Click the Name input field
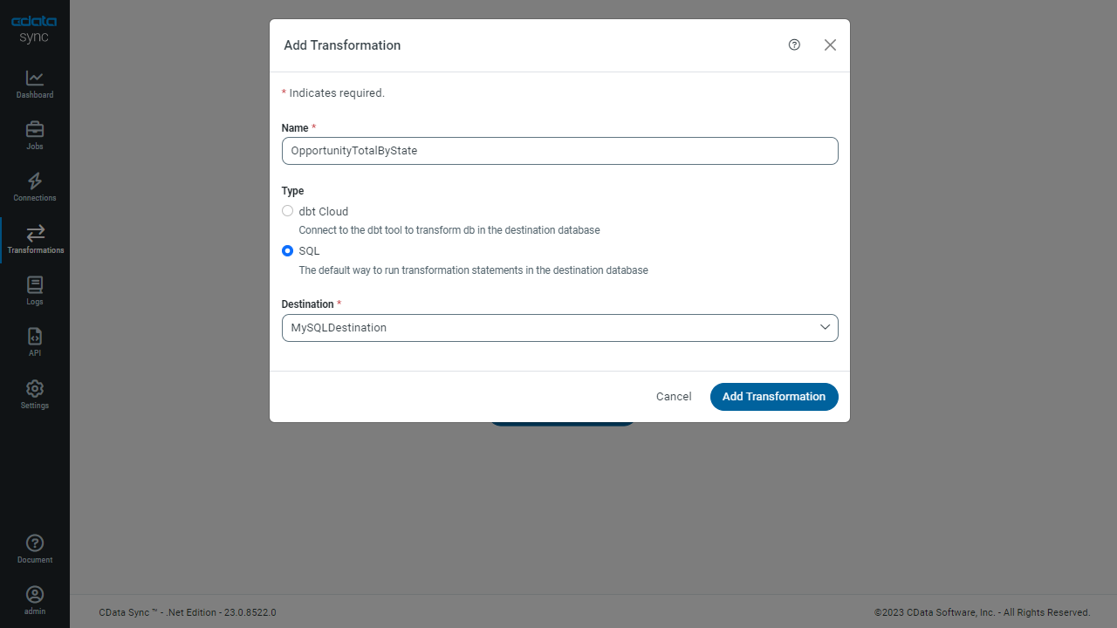Screen dimensions: 1117x628 [x=559, y=151]
